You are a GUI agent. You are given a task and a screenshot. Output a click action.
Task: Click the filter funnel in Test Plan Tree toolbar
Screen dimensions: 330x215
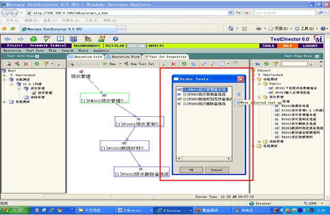(x=275, y=64)
